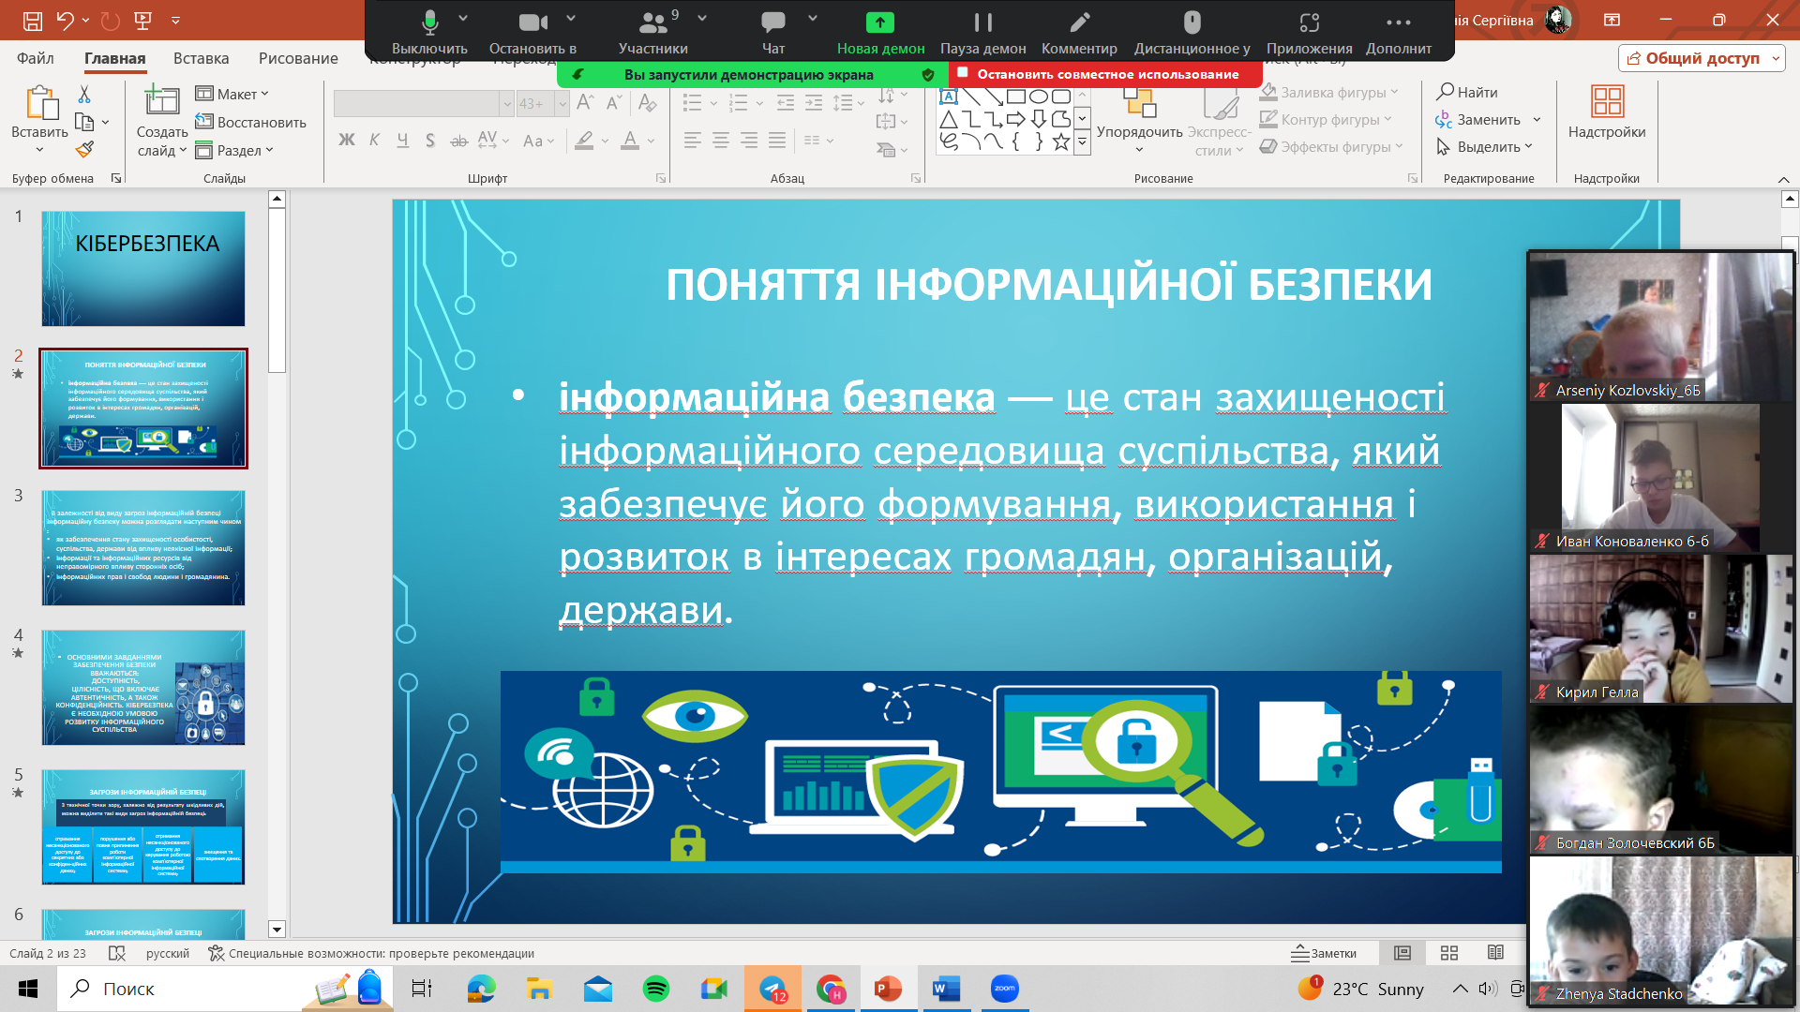The height and width of the screenshot is (1012, 1800).
Task: Expand shapes gallery more arrow
Action: pos(1082,143)
